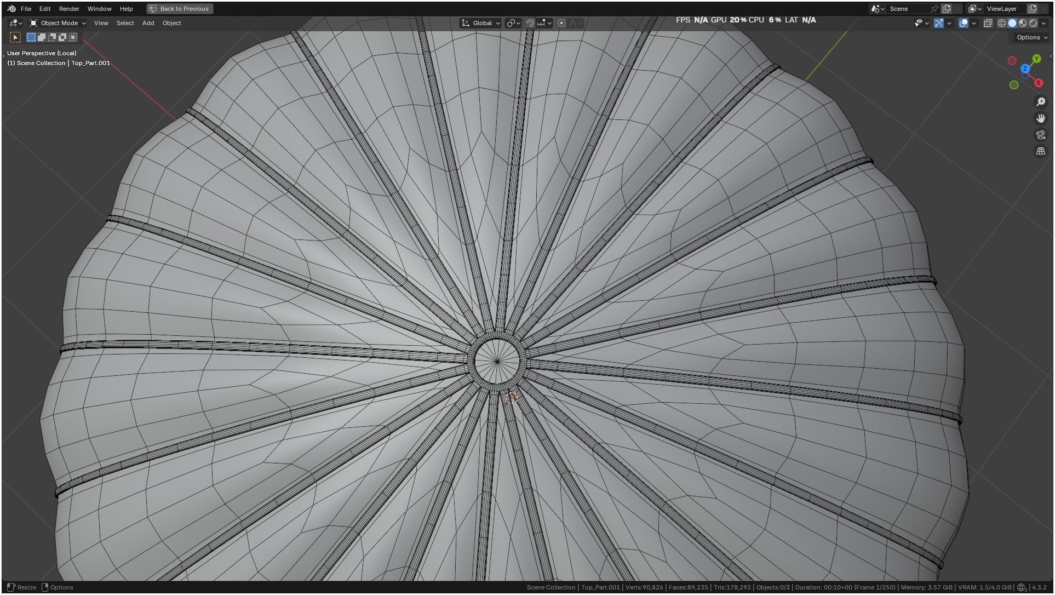Click the Z axis on navigation gizmo

pos(1025,68)
